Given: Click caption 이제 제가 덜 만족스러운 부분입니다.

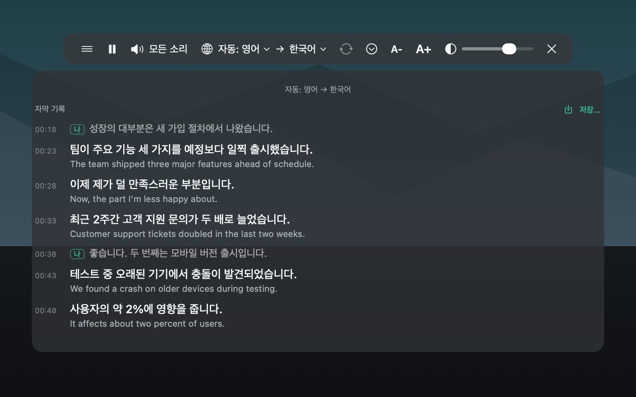Looking at the screenshot, I should [x=152, y=184].
